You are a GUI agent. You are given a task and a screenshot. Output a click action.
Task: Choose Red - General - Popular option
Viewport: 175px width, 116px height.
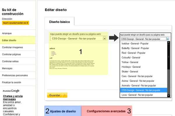[143, 53]
